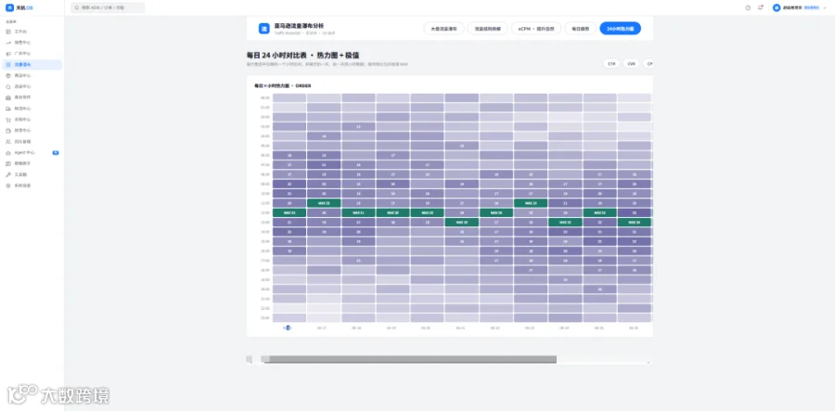835x411 pixels.
Task: Toggle the CTR metric pill
Action: pyautogui.click(x=611, y=63)
